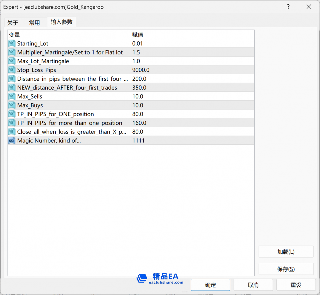Edit the Starting_Lot value 0.01
320x295 pixels.
pyautogui.click(x=137, y=43)
